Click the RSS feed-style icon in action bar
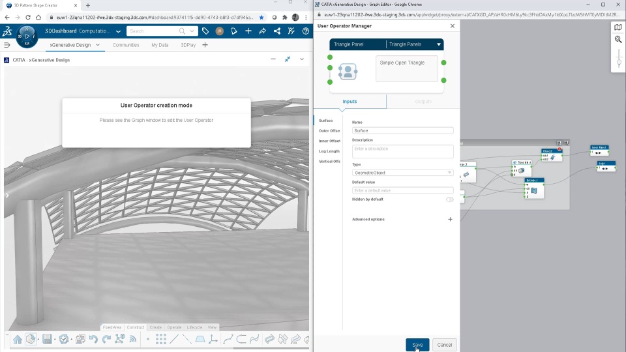This screenshot has height=352, width=626. pyautogui.click(x=132, y=339)
